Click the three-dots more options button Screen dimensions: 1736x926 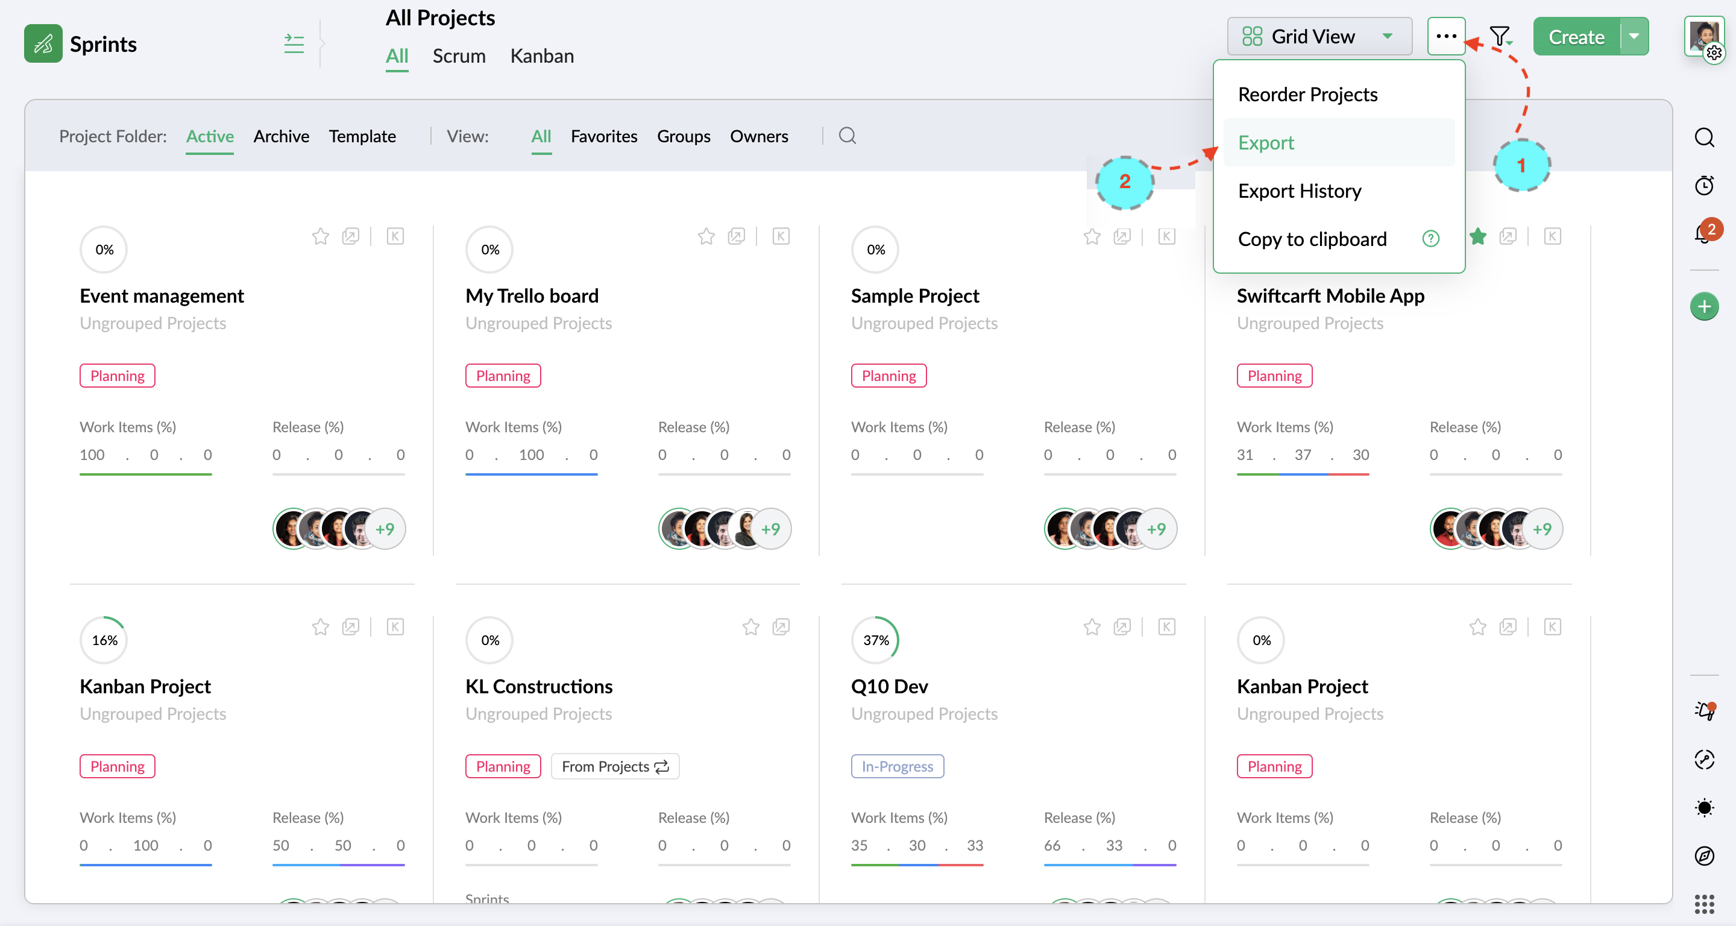click(x=1445, y=36)
